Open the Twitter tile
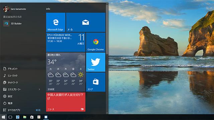This screenshot has height=120, width=214. tap(96, 62)
